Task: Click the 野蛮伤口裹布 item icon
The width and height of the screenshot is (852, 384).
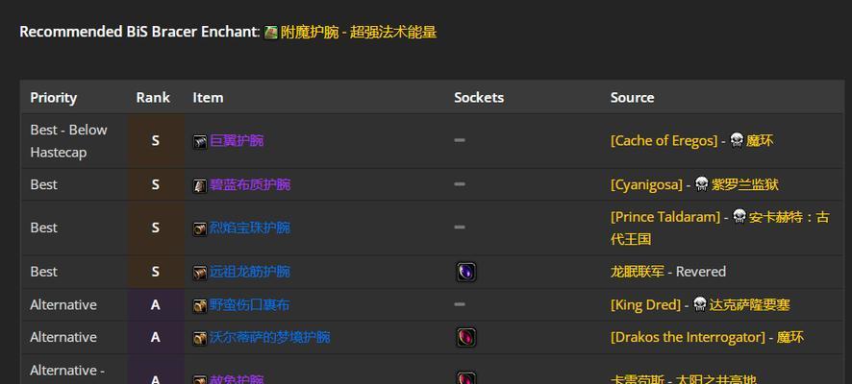Action: pos(200,305)
